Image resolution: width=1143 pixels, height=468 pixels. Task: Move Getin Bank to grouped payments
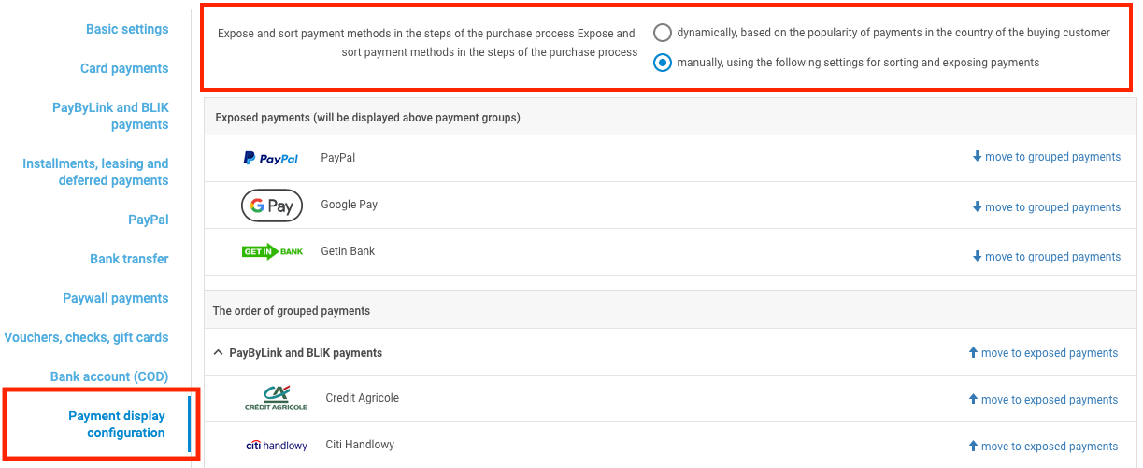[1046, 257]
